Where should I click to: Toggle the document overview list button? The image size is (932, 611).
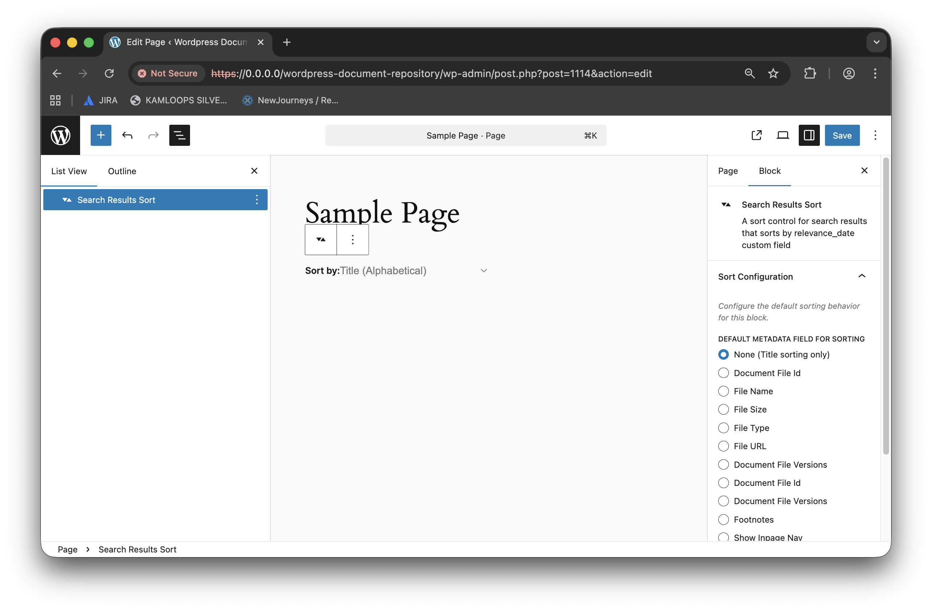click(x=179, y=135)
